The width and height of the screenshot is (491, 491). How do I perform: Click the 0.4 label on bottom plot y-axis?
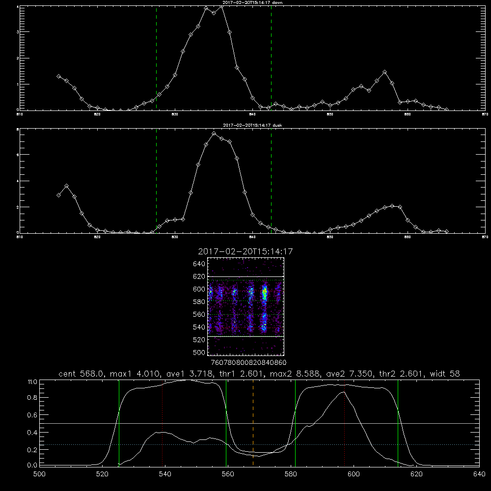click(33, 433)
